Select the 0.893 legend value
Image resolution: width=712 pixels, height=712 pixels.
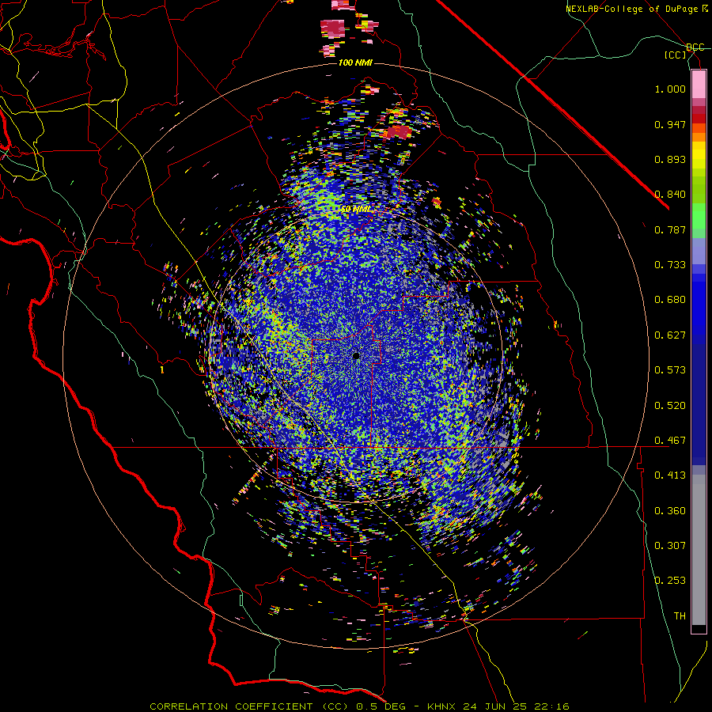point(670,159)
